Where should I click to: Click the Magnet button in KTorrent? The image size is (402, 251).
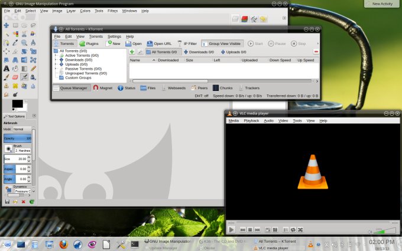click(x=102, y=88)
